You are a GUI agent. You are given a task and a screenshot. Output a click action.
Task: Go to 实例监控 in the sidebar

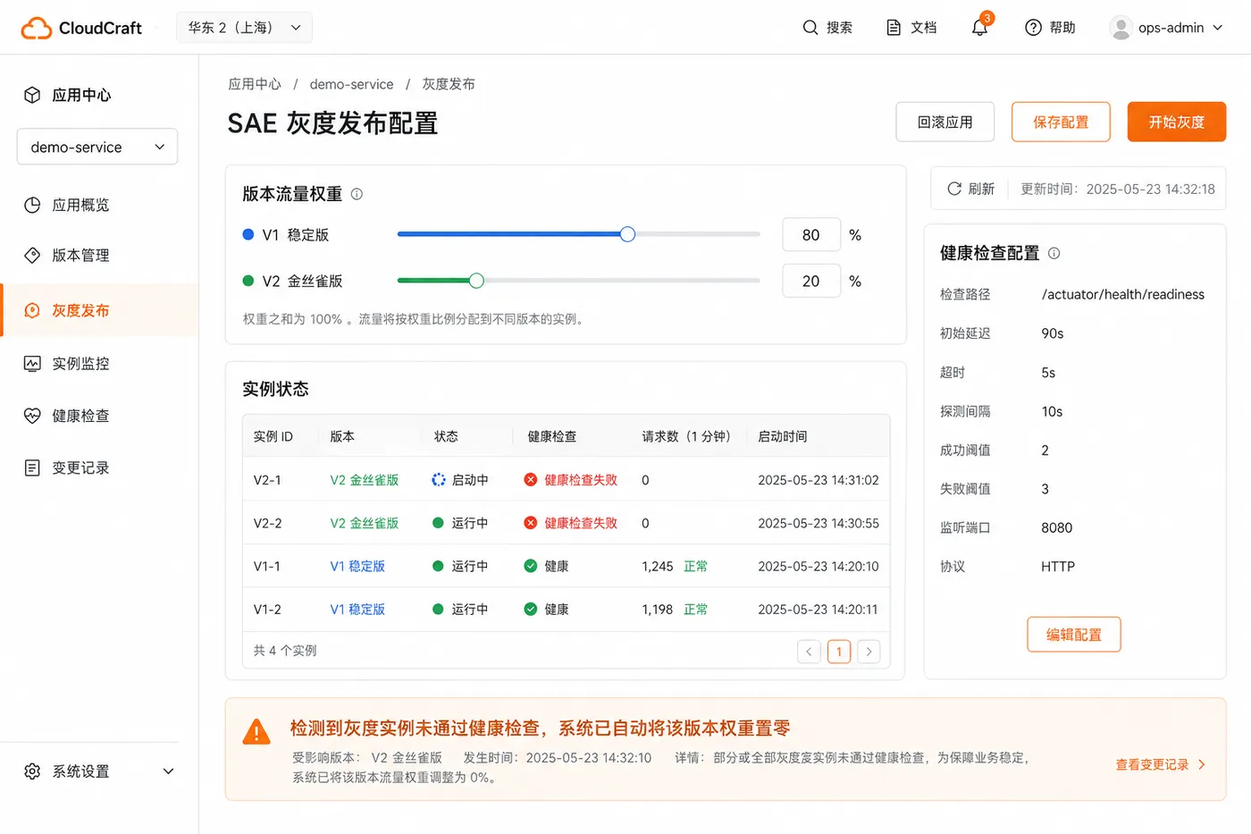coord(80,364)
